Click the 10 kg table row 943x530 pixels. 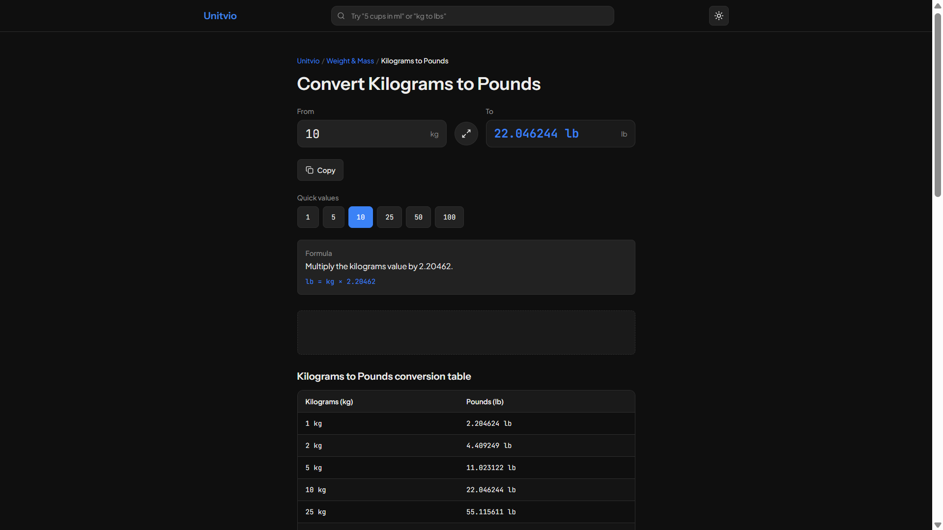466,490
